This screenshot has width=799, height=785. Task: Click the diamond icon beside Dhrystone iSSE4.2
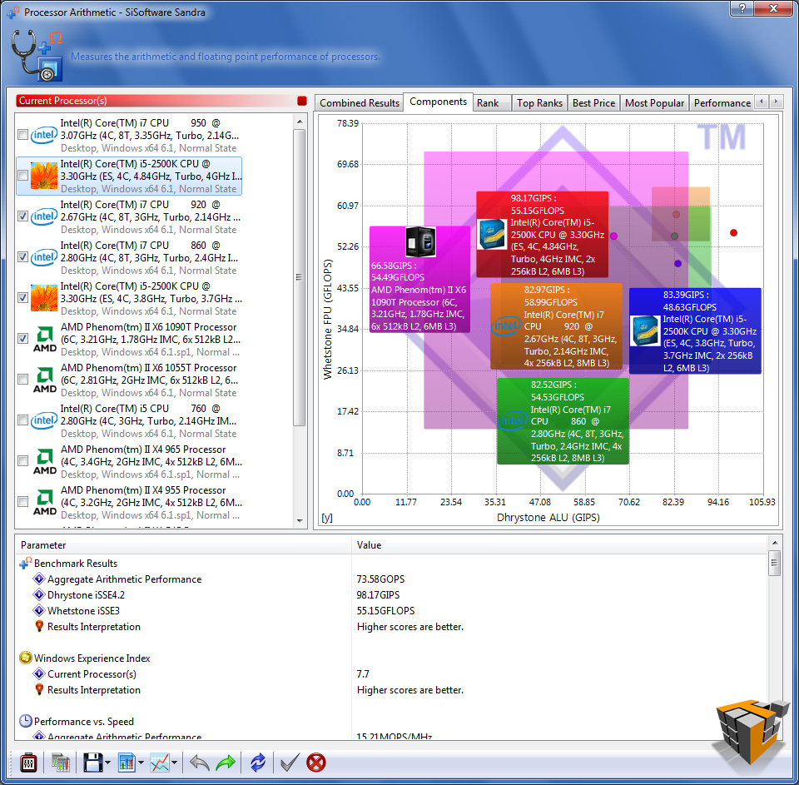(x=39, y=594)
